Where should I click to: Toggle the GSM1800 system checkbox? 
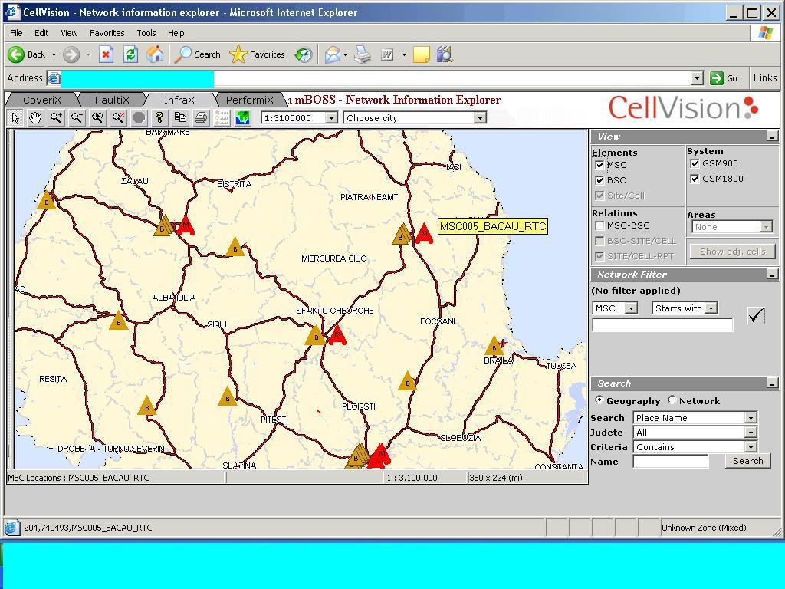695,179
